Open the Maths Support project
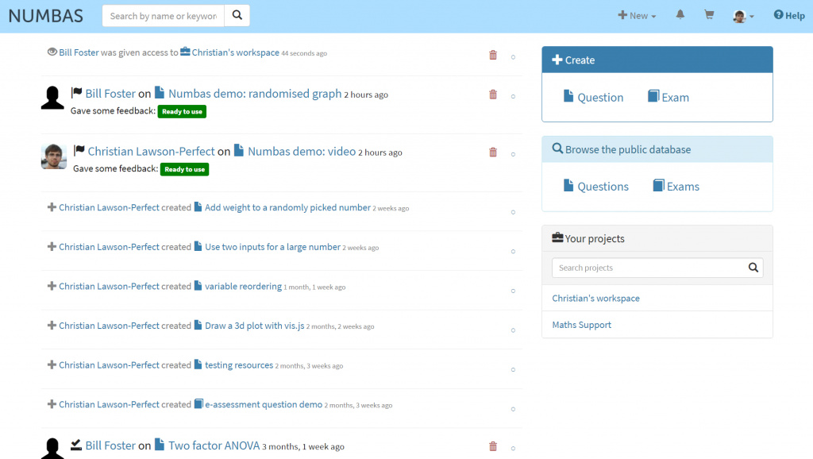 click(582, 325)
